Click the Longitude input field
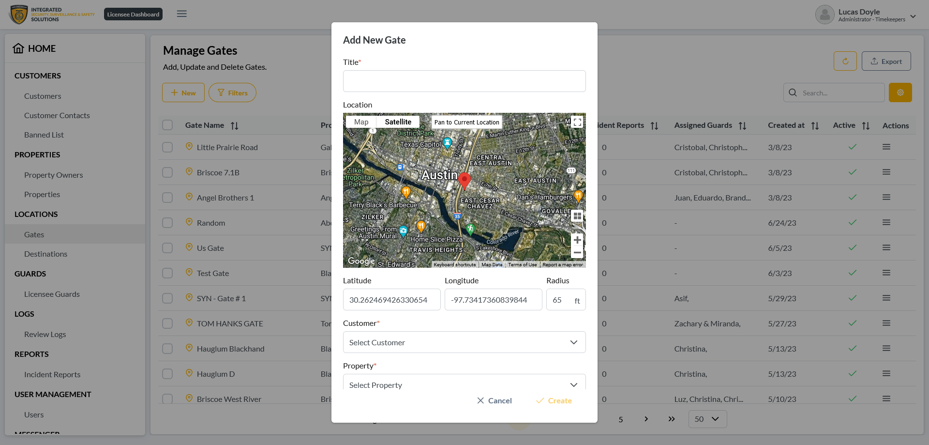This screenshot has height=445, width=929. pos(494,300)
